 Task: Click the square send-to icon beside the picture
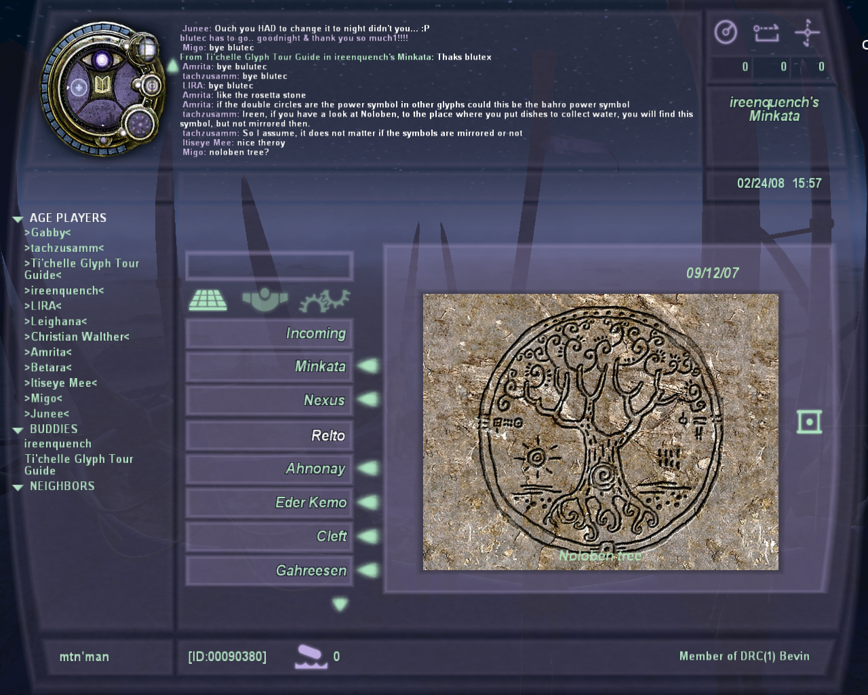(810, 421)
